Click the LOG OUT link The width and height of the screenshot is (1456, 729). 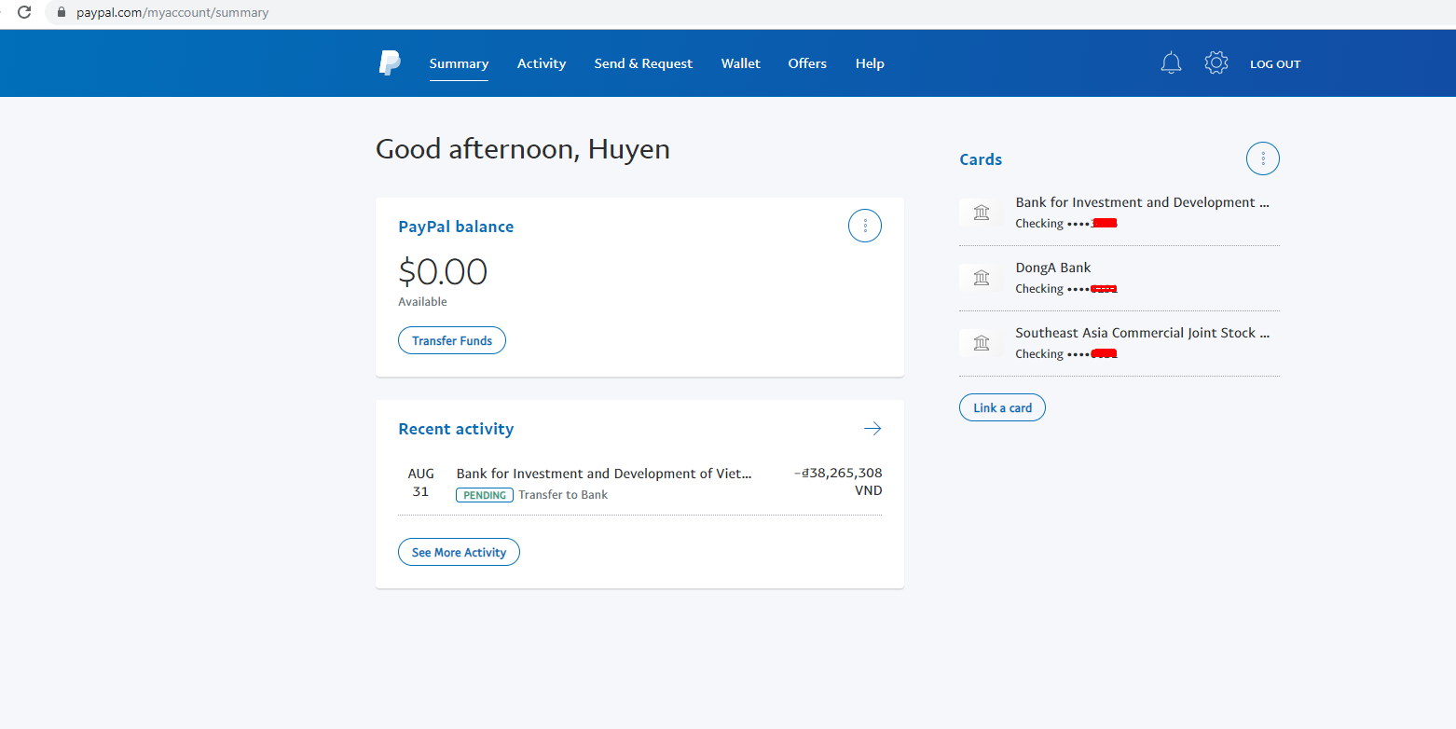(x=1274, y=64)
